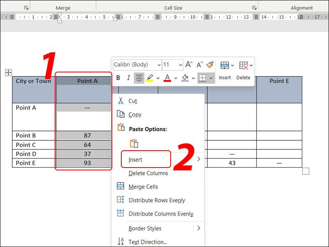The image size is (329, 247).
Task: Click the table move handle
Action: pos(8,72)
